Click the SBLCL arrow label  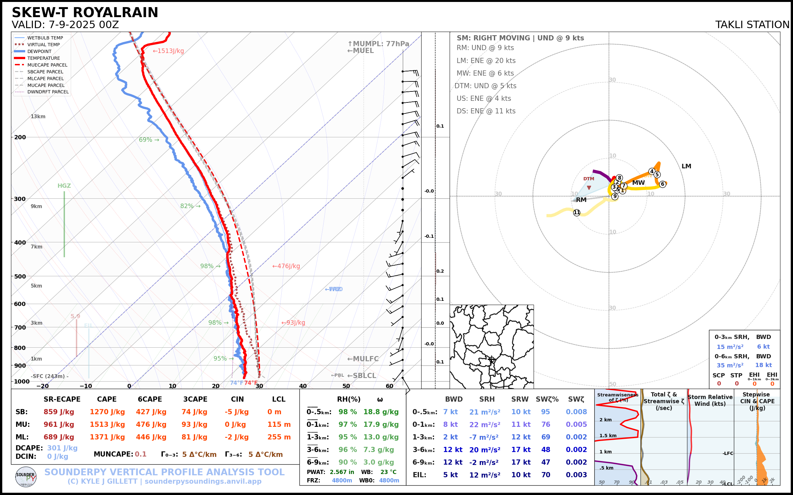tap(361, 375)
